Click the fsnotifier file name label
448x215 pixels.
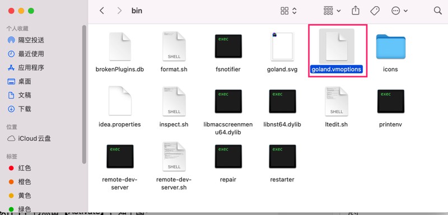tap(228, 69)
